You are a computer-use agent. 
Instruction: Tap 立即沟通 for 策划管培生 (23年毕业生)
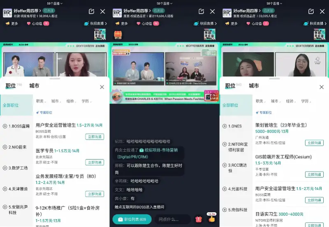(x=314, y=143)
